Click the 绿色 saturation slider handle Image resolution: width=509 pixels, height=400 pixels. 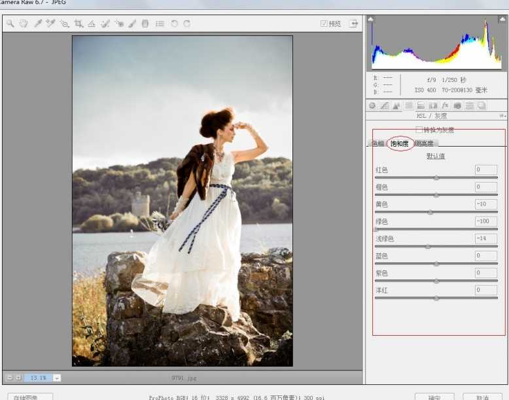[376, 229]
